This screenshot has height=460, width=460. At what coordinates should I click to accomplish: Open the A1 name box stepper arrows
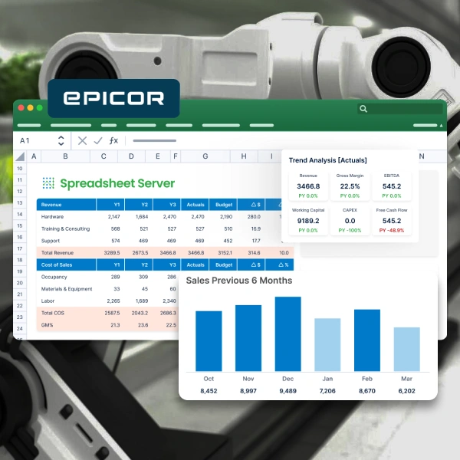61,141
